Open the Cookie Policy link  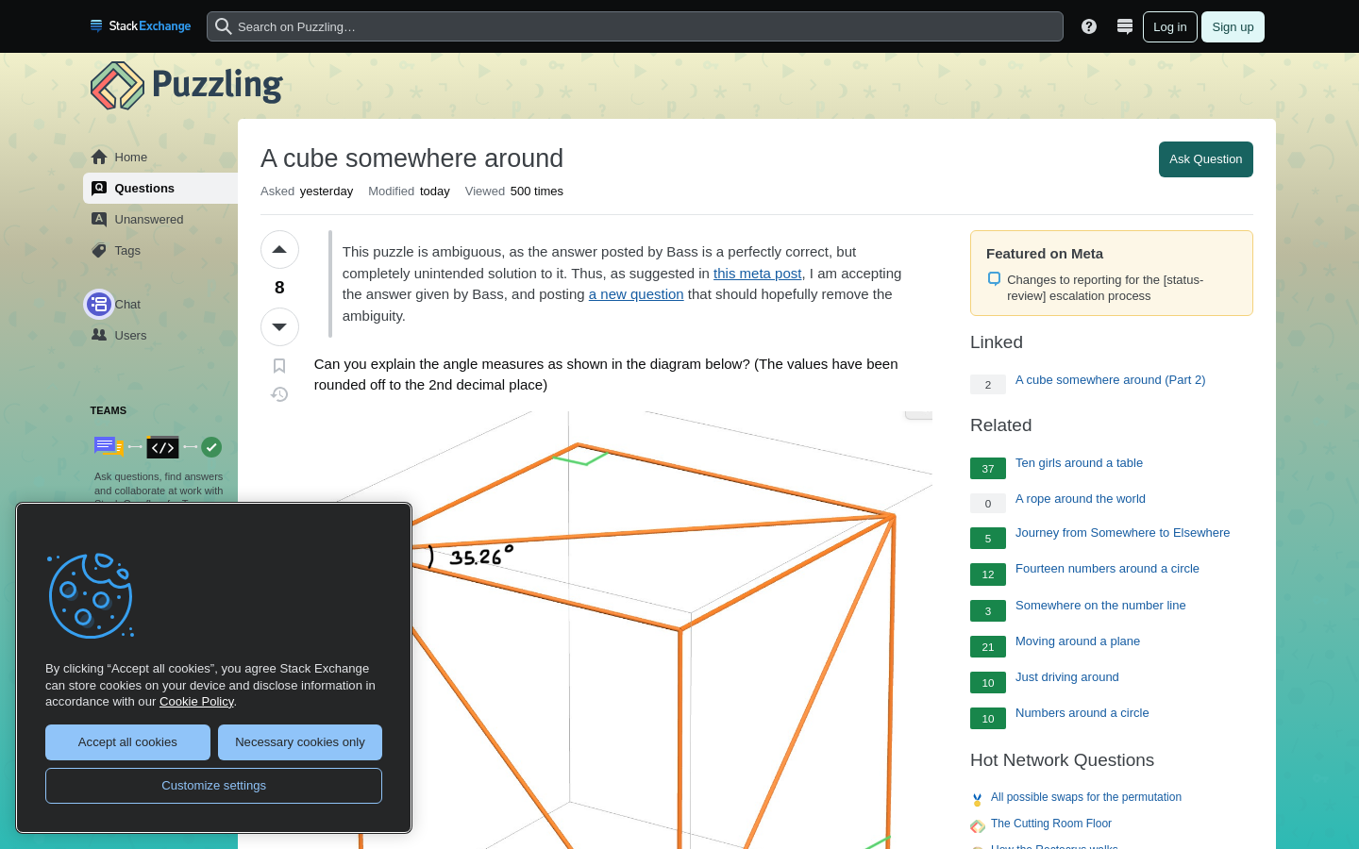click(x=196, y=701)
